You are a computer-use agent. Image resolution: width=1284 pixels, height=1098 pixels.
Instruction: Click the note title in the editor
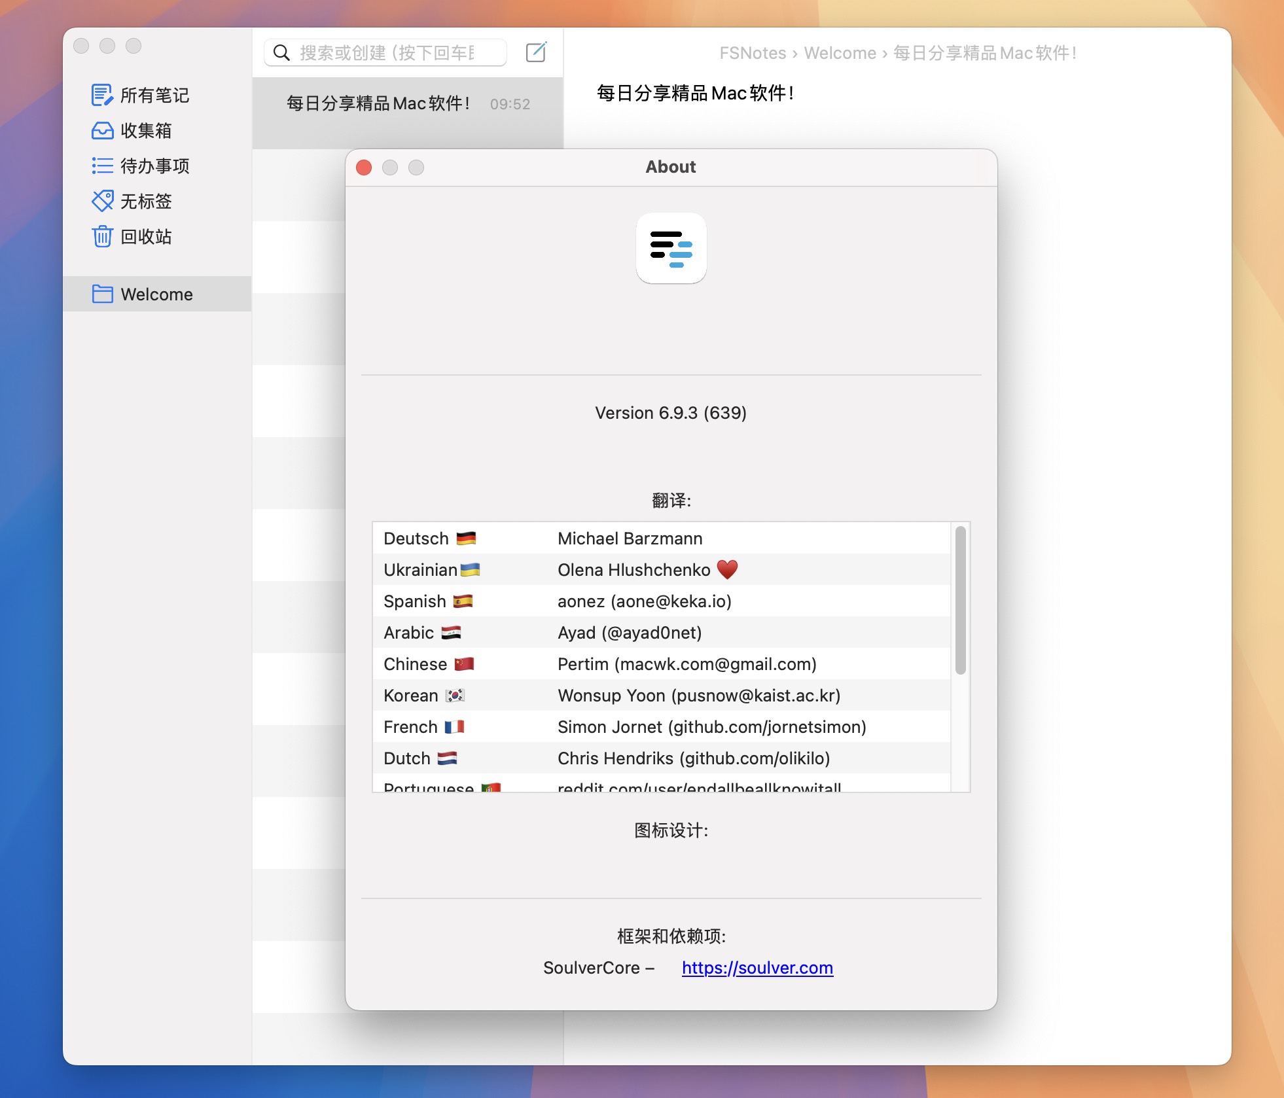point(696,93)
